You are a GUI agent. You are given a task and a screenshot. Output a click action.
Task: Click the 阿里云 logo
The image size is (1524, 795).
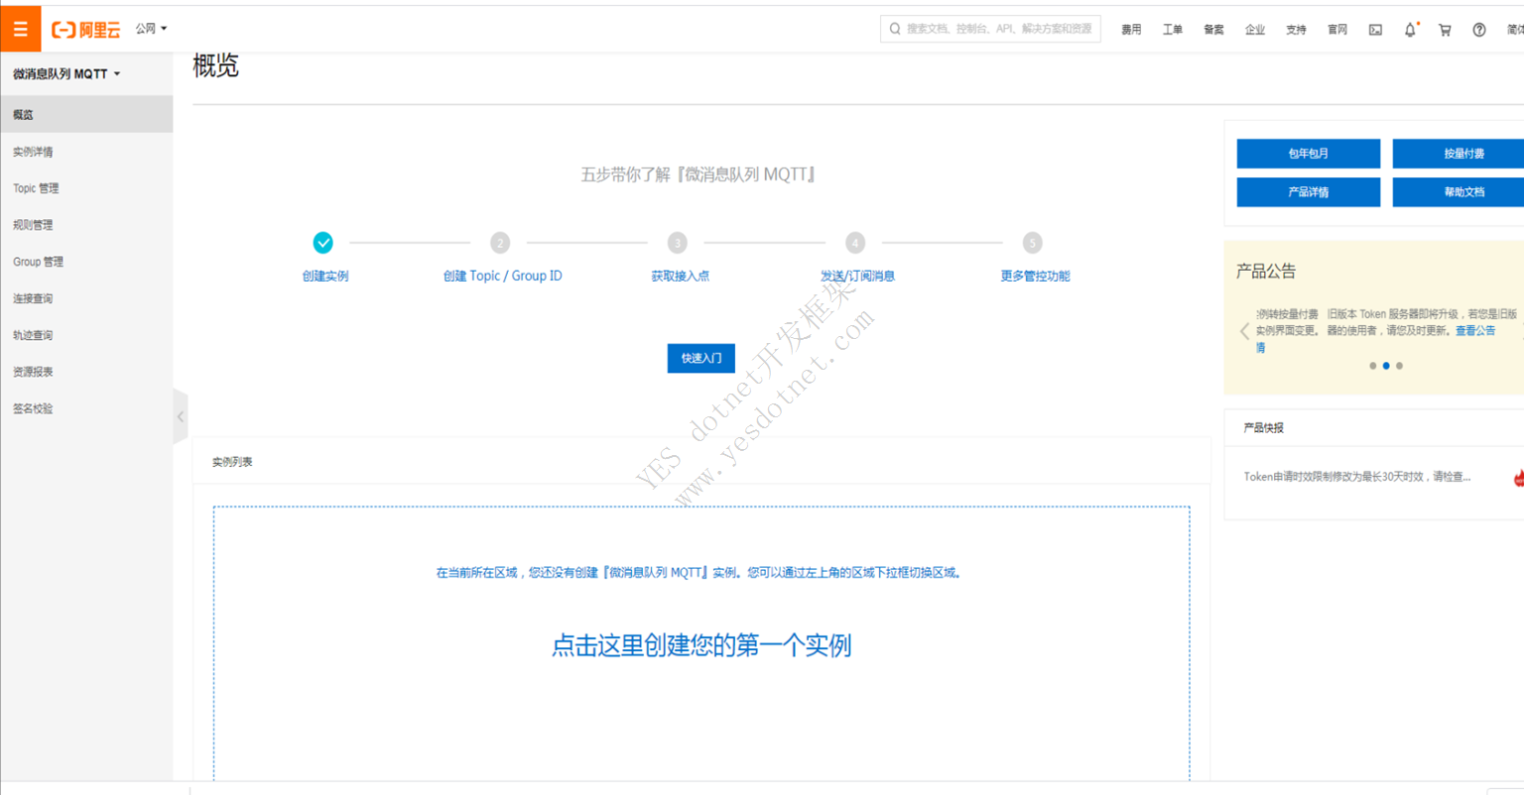86,30
